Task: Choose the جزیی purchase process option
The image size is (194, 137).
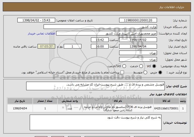Action: (x=160, y=72)
